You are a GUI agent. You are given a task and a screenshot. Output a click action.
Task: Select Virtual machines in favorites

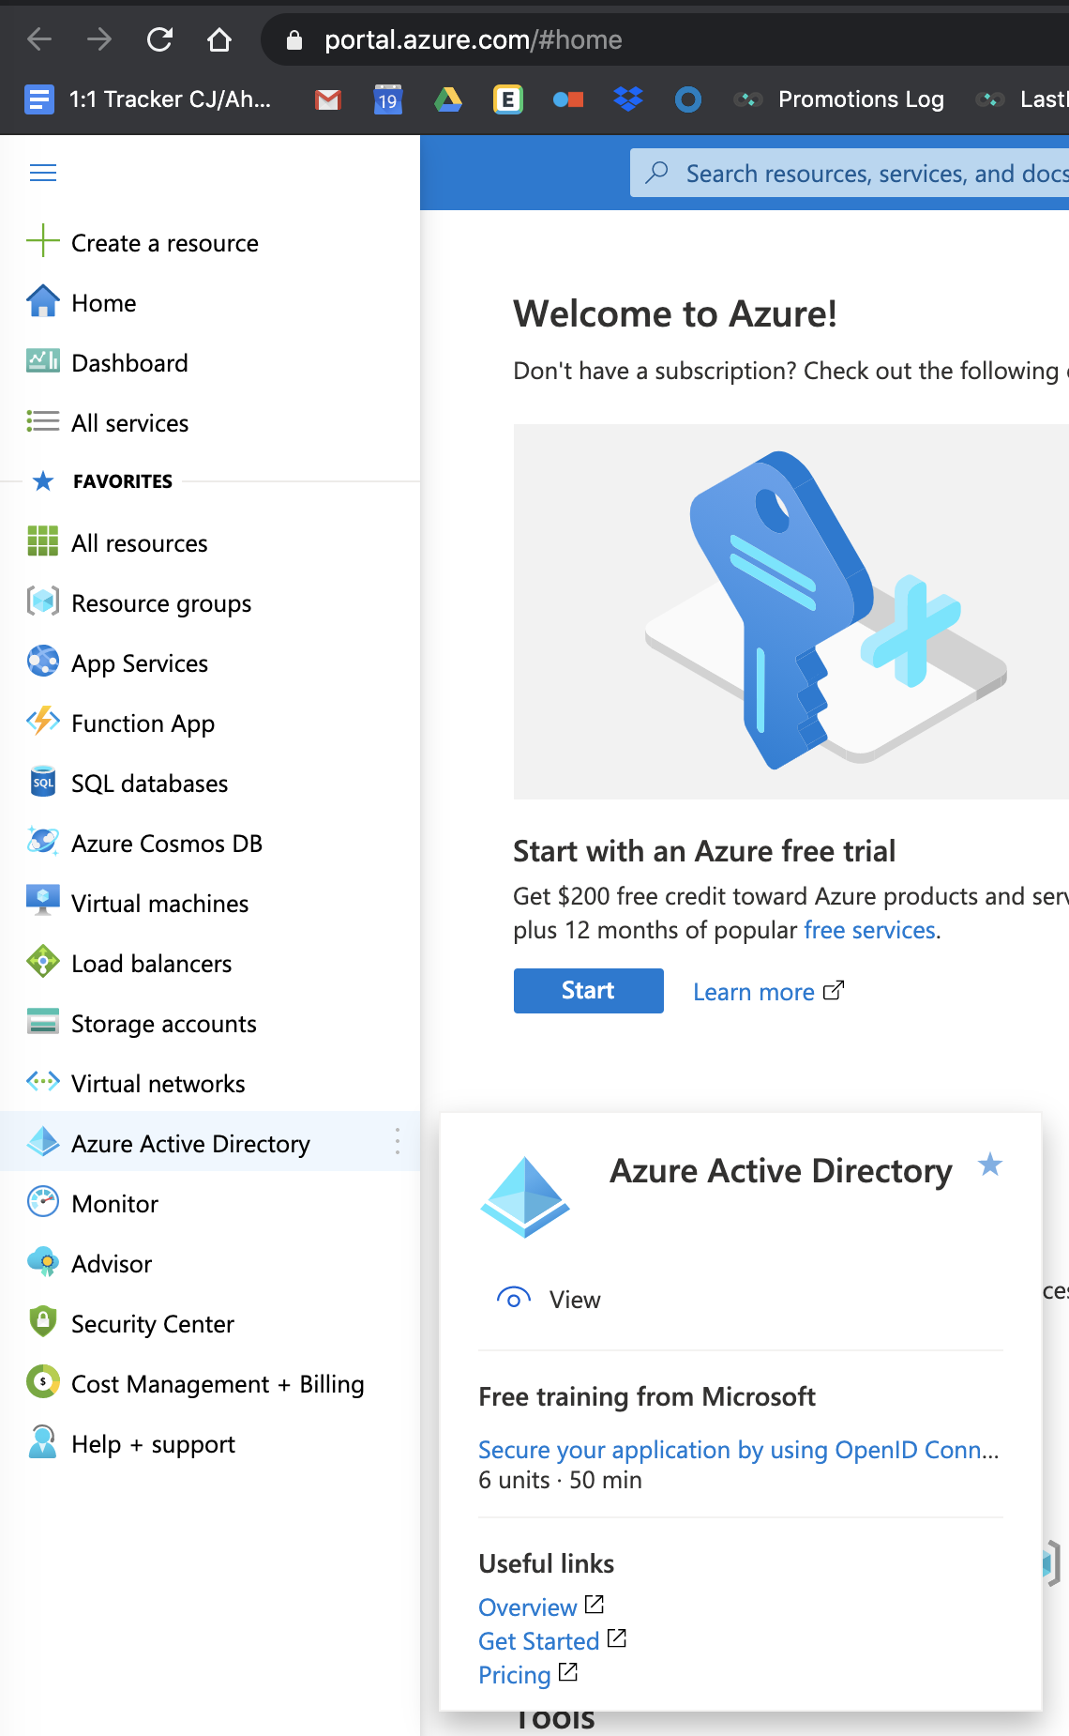point(160,904)
